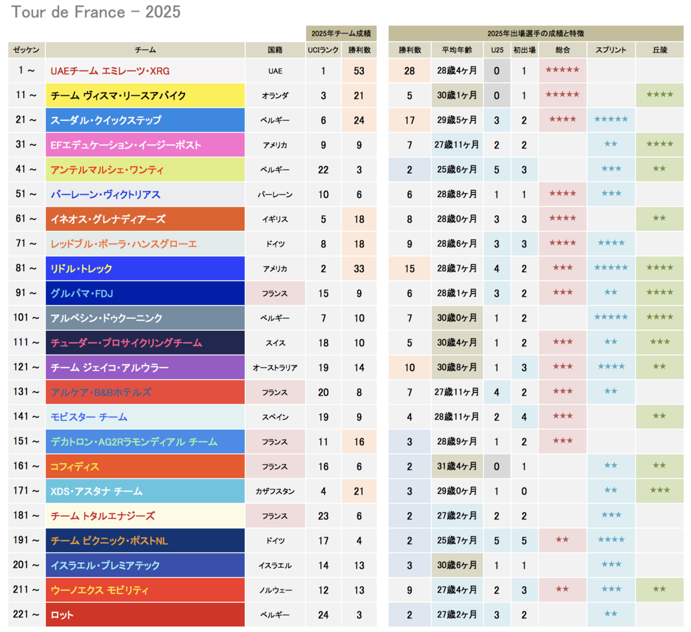Select the 'カザフスタン' nationality cell
Image resolution: width=691 pixels, height=632 pixels.
pyautogui.click(x=275, y=492)
